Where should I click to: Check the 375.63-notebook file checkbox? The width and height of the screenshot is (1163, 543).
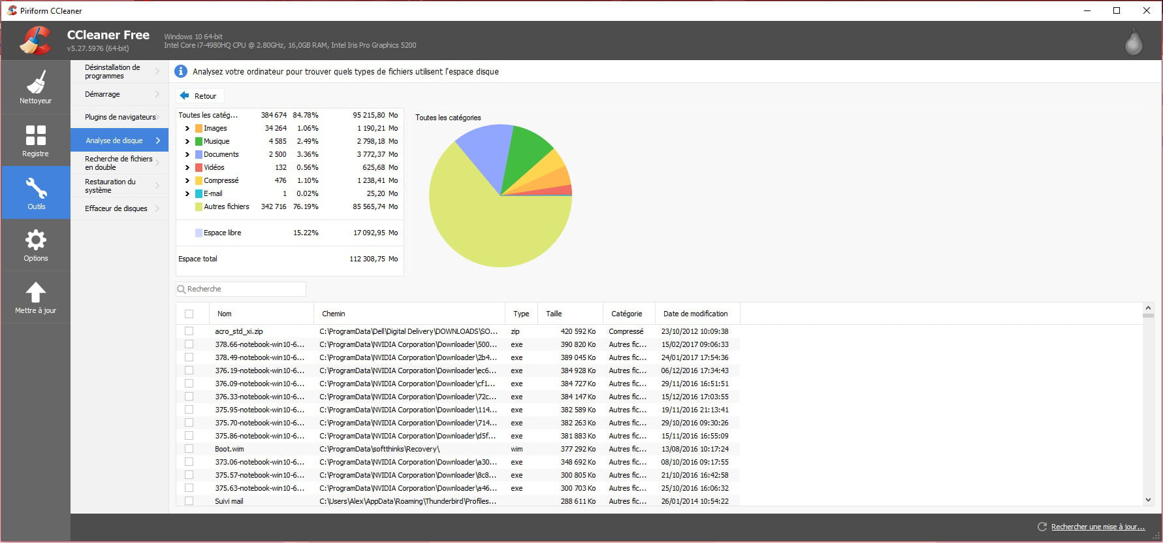189,488
